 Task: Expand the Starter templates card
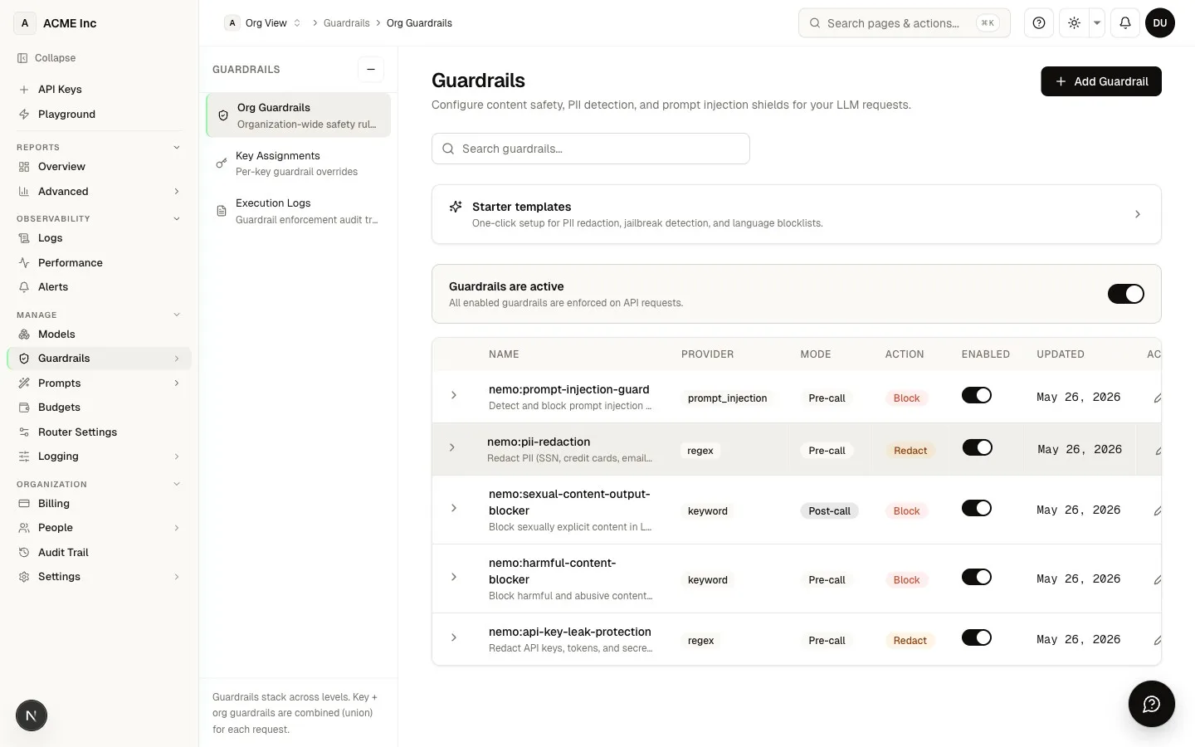[797, 214]
